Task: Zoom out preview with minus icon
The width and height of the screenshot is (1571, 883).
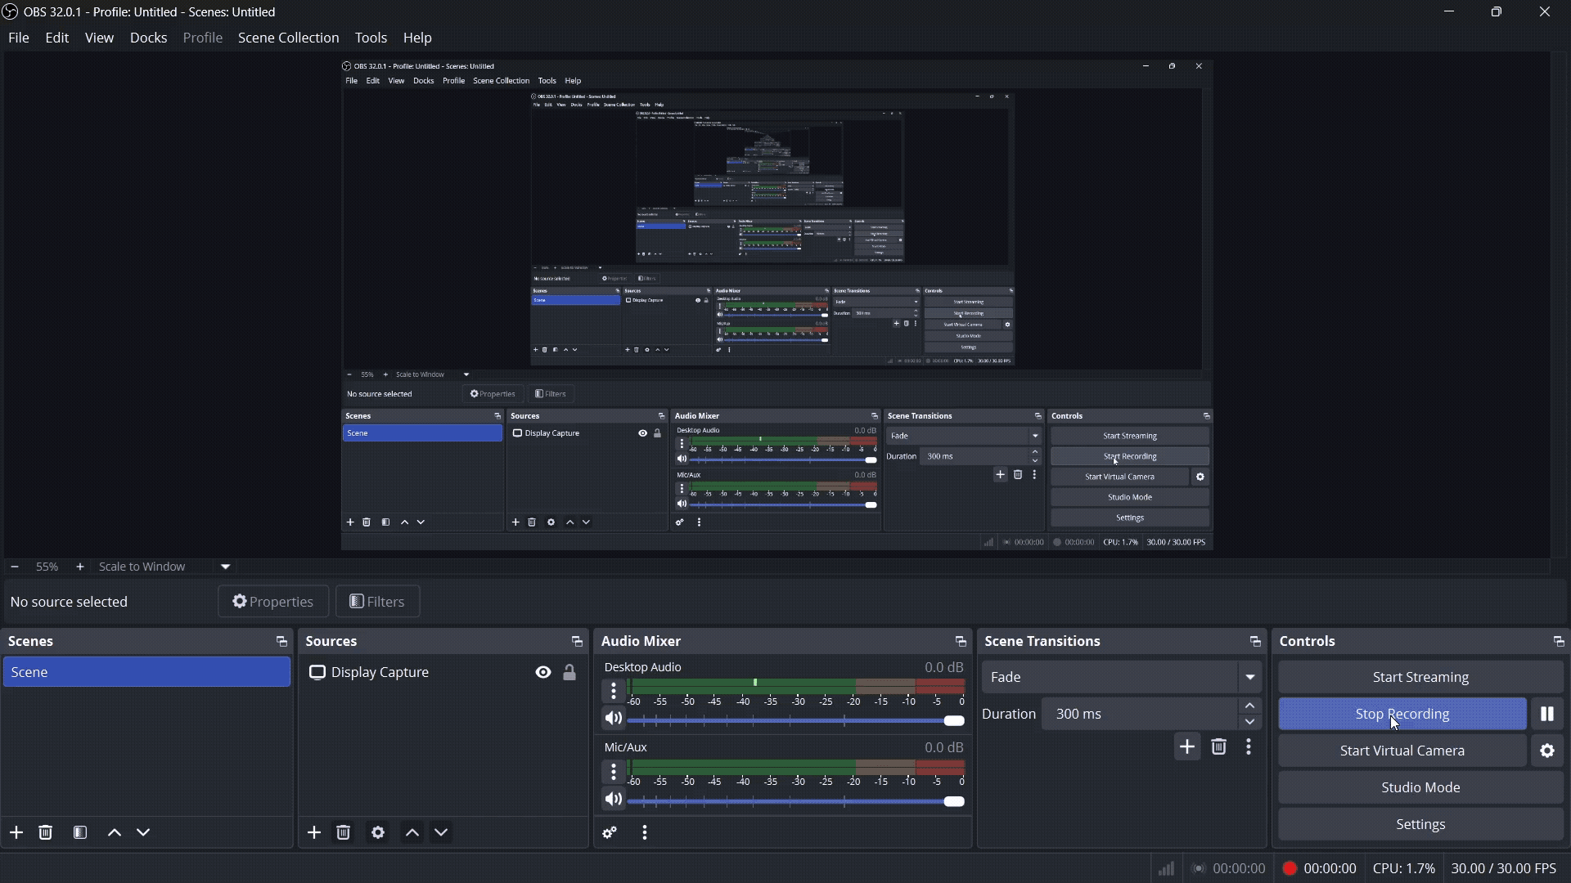Action: pos(14,567)
